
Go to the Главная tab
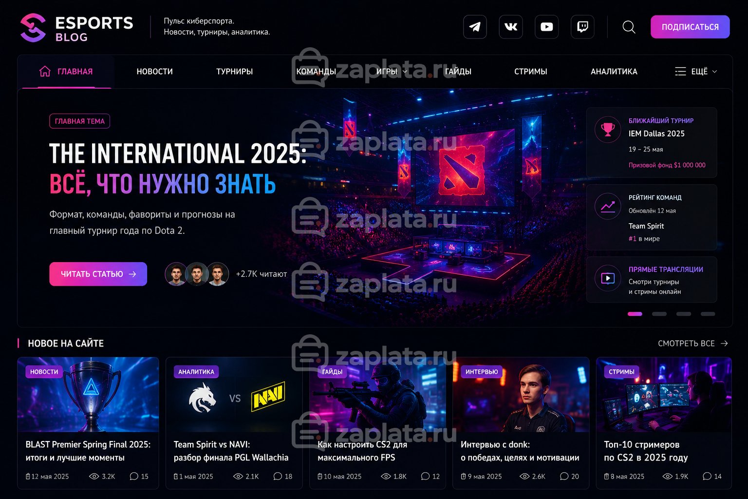(x=66, y=72)
